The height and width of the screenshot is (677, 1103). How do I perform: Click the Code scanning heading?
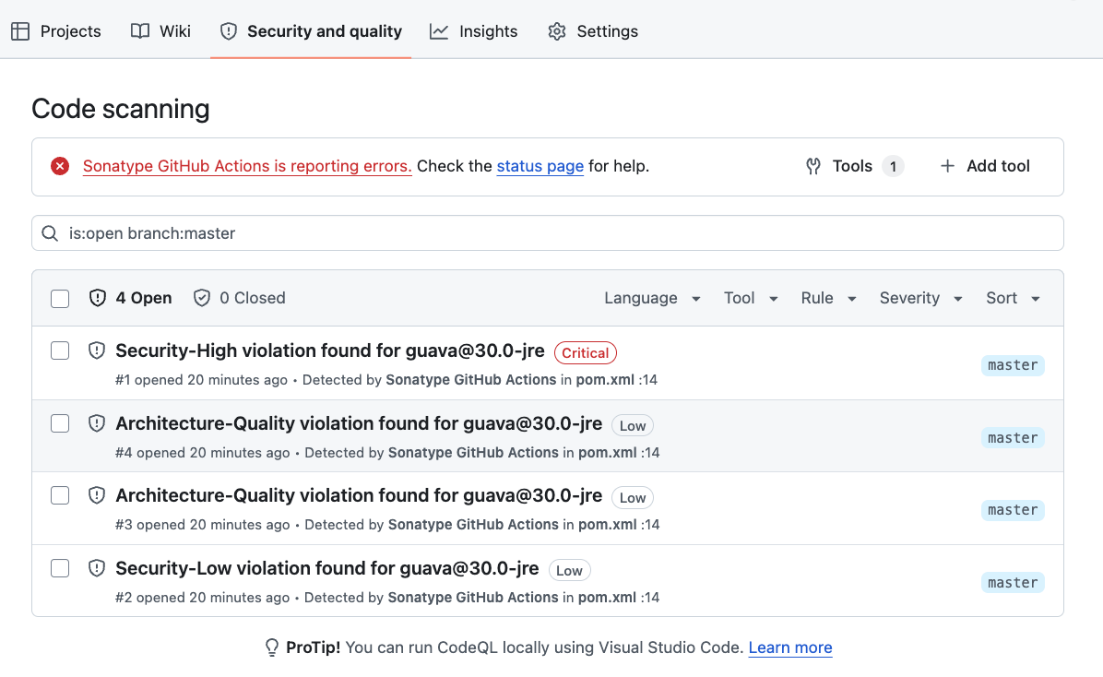[120, 109]
